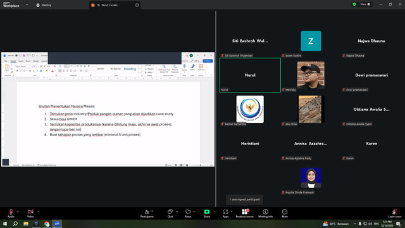Unmute using the Audio microphone icon

click(11, 212)
